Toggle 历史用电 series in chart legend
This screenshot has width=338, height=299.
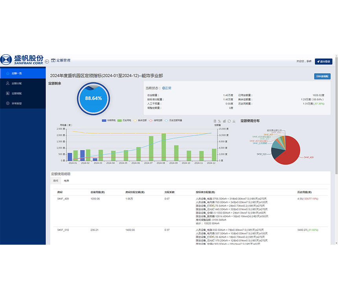click(125, 120)
